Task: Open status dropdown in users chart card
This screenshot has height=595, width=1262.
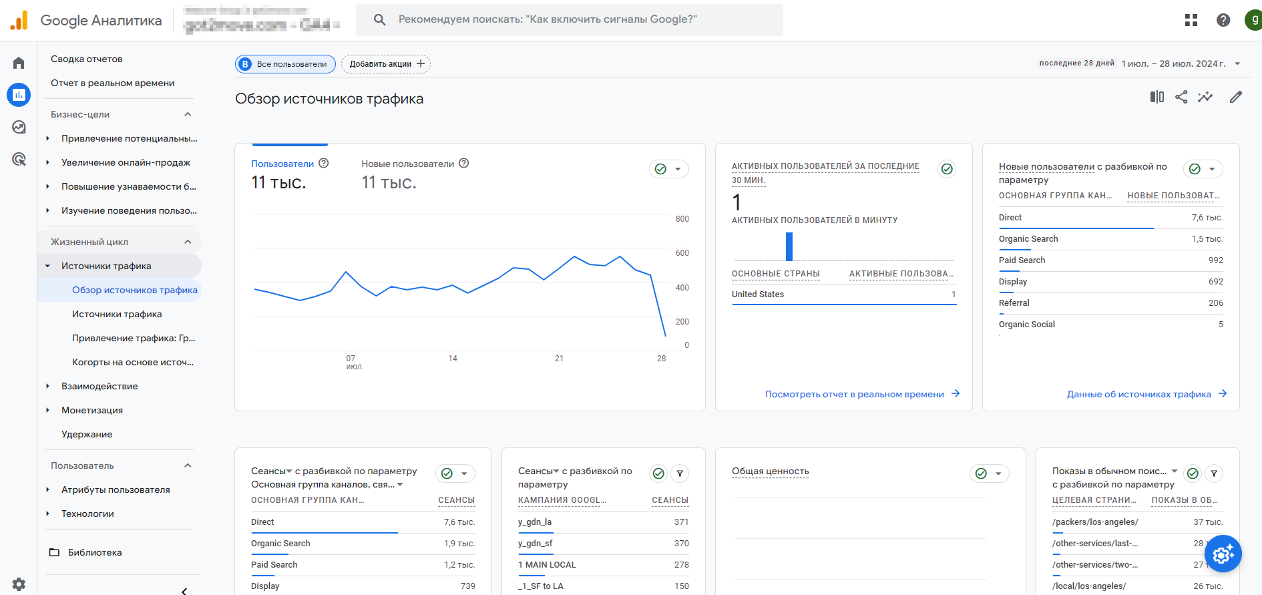Action: (669, 169)
